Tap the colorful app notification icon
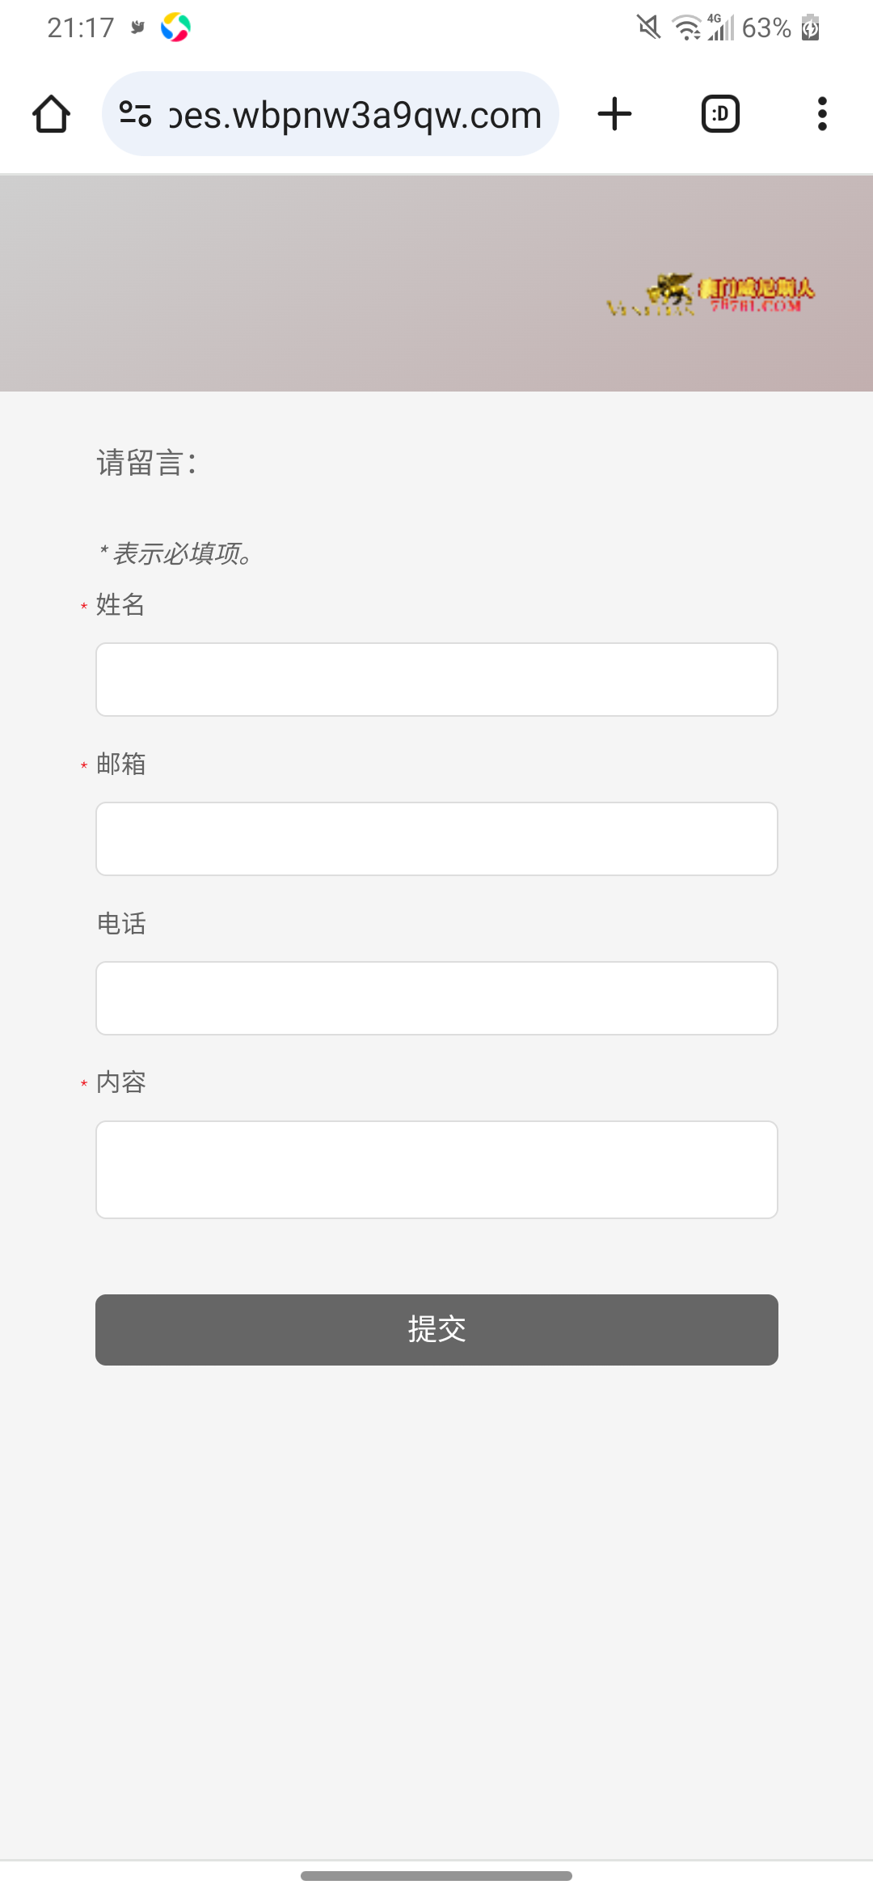This screenshot has width=873, height=1893. coord(175,28)
